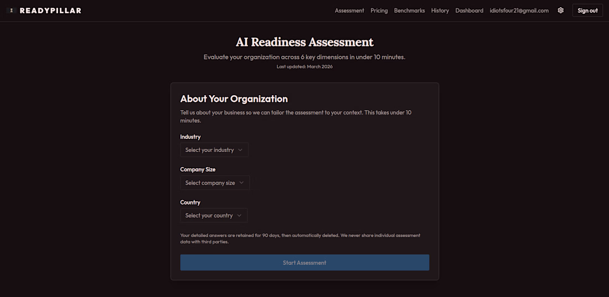Image resolution: width=609 pixels, height=297 pixels.
Task: Go to the Pricing page
Action: click(379, 11)
